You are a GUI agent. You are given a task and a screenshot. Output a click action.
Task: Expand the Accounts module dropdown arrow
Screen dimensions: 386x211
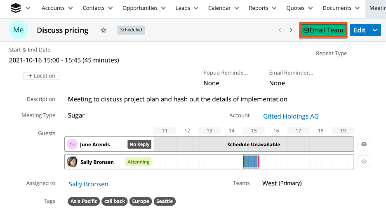70,8
